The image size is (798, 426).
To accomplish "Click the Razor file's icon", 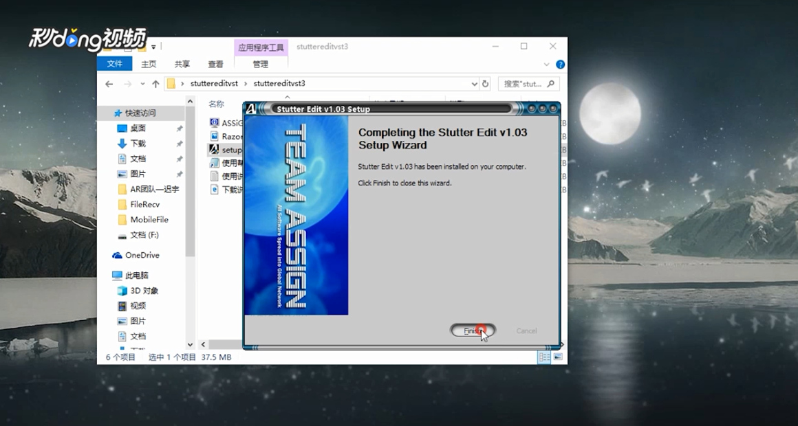I will click(x=214, y=136).
